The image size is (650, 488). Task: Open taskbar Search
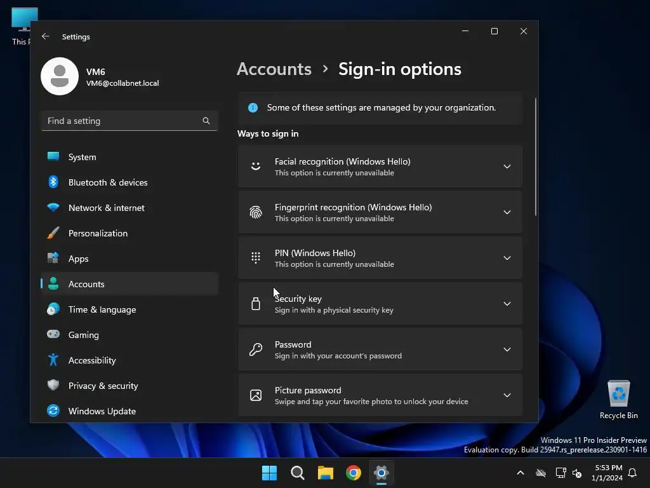point(298,473)
